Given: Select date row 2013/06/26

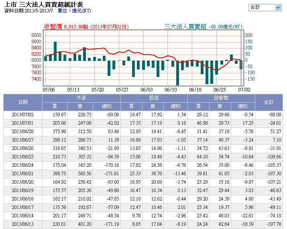Looking at the screenshot, I should (x=143, y=148).
